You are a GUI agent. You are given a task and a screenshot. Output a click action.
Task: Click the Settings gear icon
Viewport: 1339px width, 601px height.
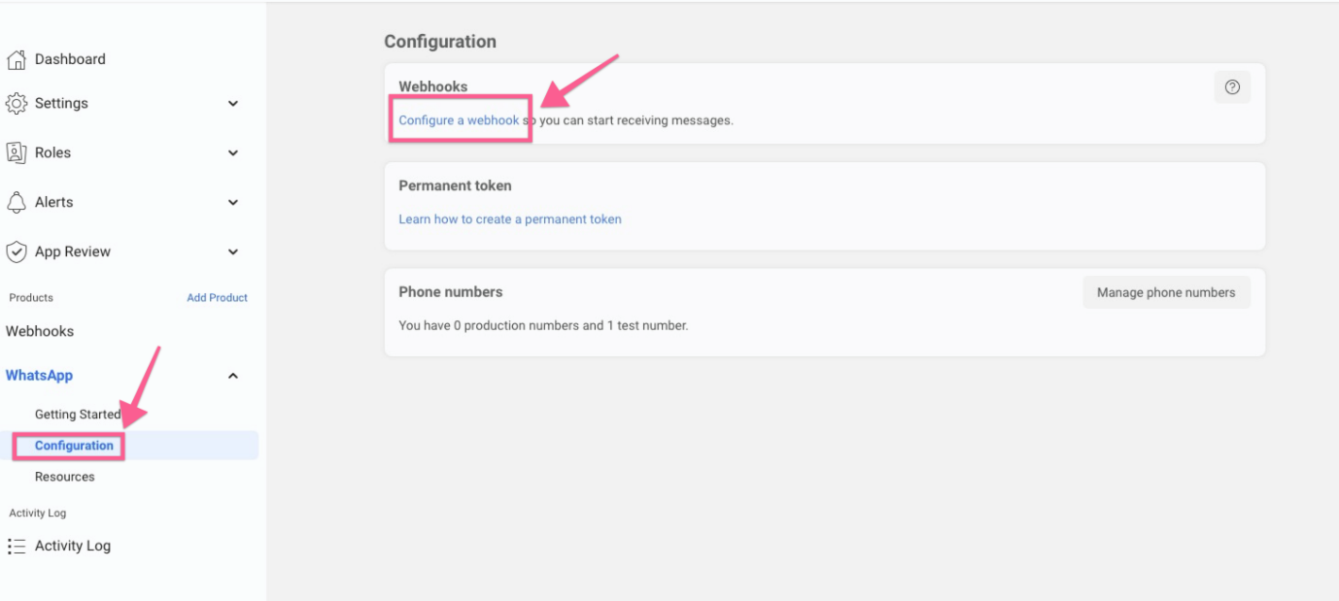pos(17,103)
